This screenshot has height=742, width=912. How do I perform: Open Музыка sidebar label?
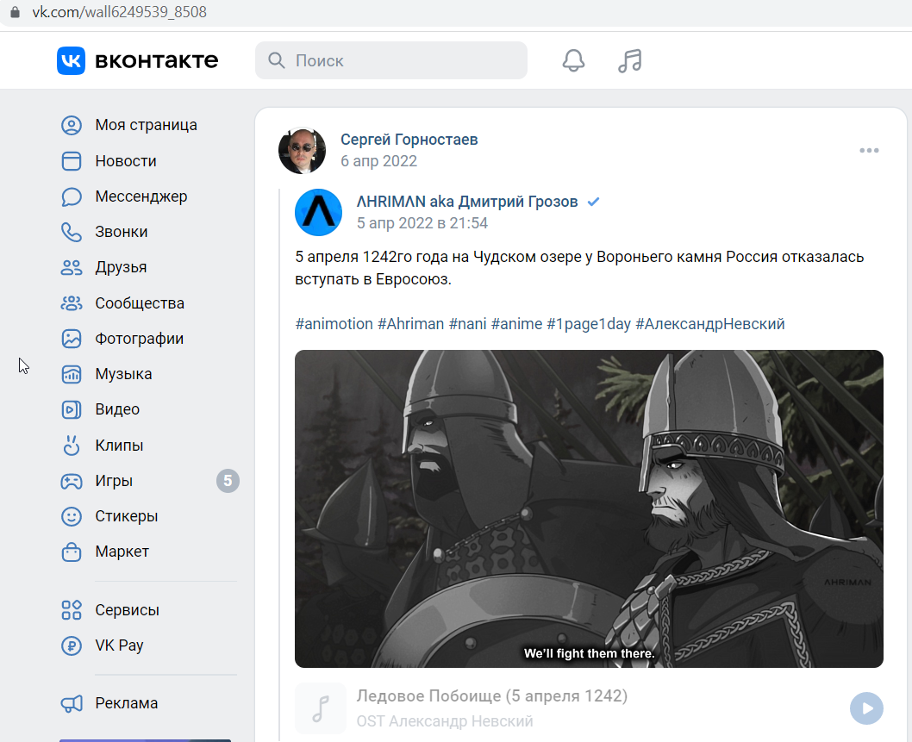(x=124, y=374)
